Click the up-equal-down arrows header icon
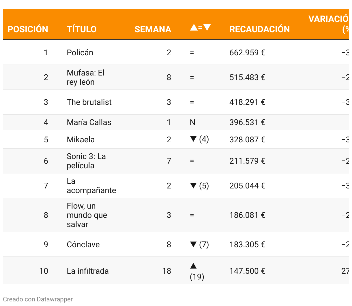This screenshot has width=352, height=306. point(201,28)
